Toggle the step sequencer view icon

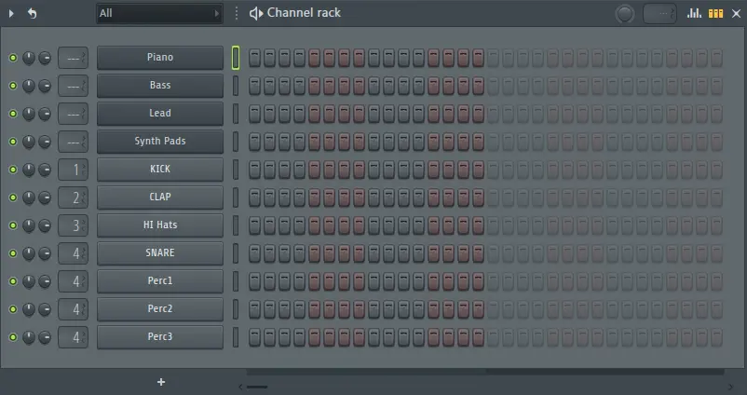(x=715, y=13)
